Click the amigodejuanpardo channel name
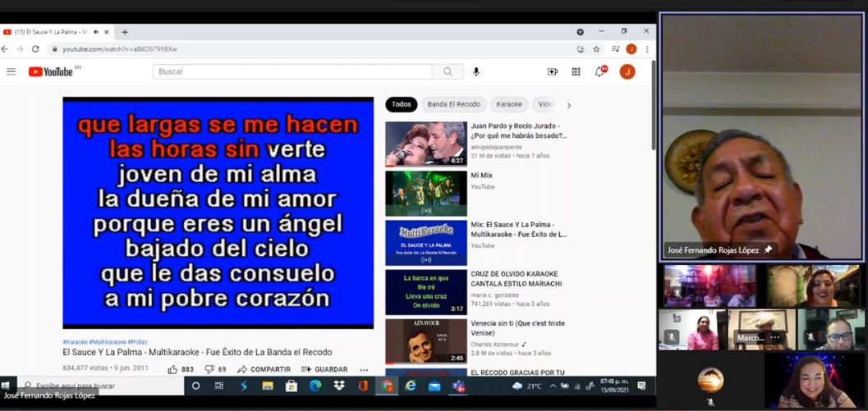 [496, 147]
